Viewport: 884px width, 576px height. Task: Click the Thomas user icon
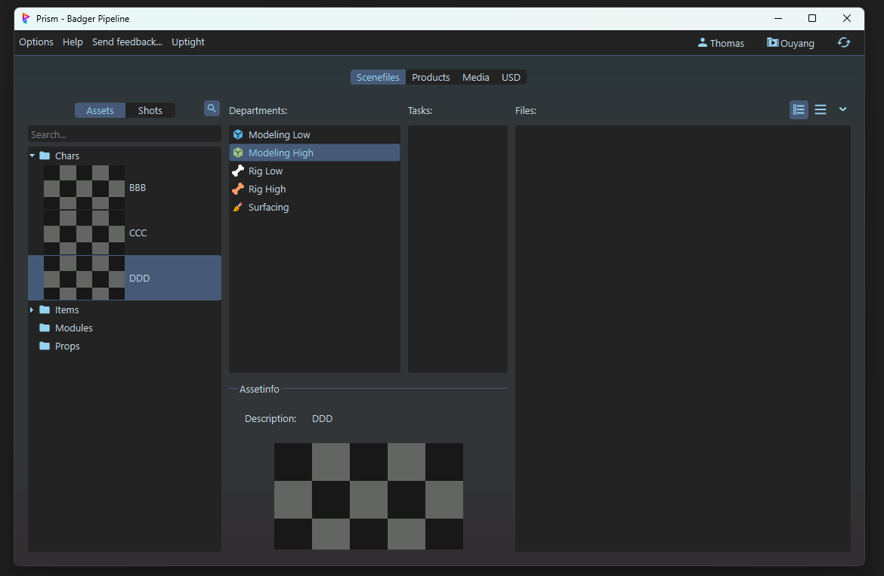703,43
